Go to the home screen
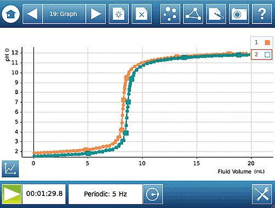 [x=10, y=14]
